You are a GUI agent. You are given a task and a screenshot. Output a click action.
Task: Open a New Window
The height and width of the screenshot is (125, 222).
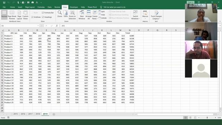pyautogui.click(x=82, y=15)
